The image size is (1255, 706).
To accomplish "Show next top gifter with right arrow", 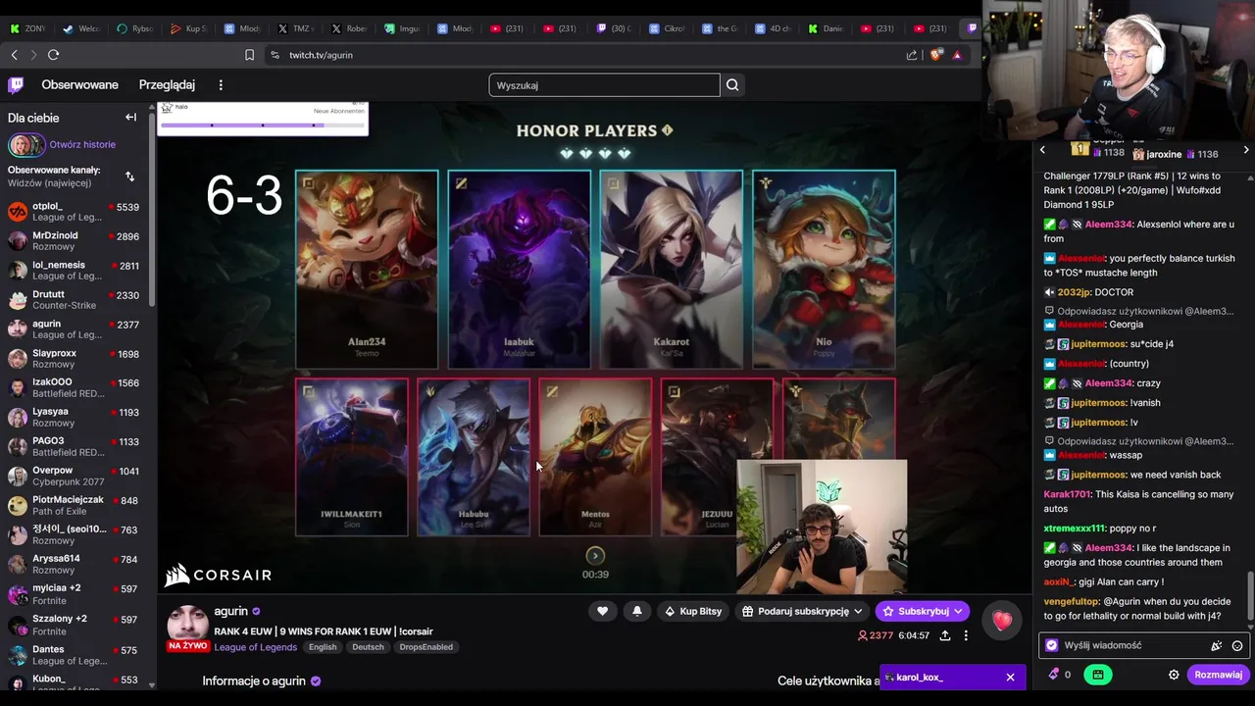I will tap(1246, 150).
